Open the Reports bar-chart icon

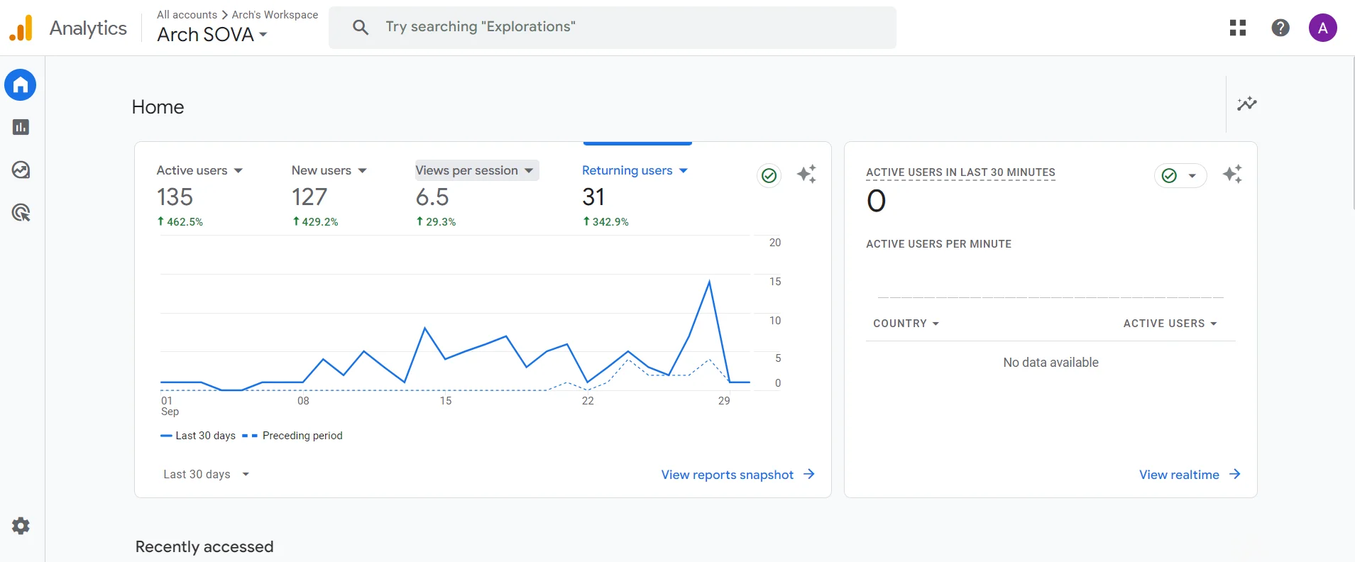tap(21, 127)
